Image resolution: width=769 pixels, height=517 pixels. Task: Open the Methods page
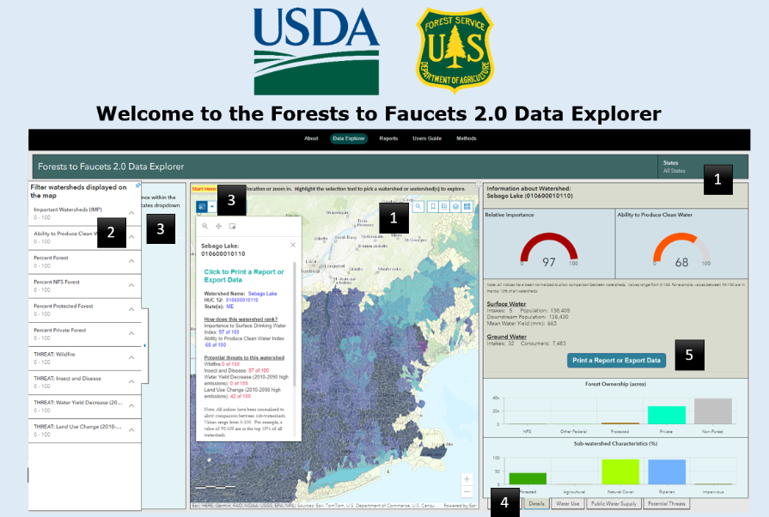466,138
